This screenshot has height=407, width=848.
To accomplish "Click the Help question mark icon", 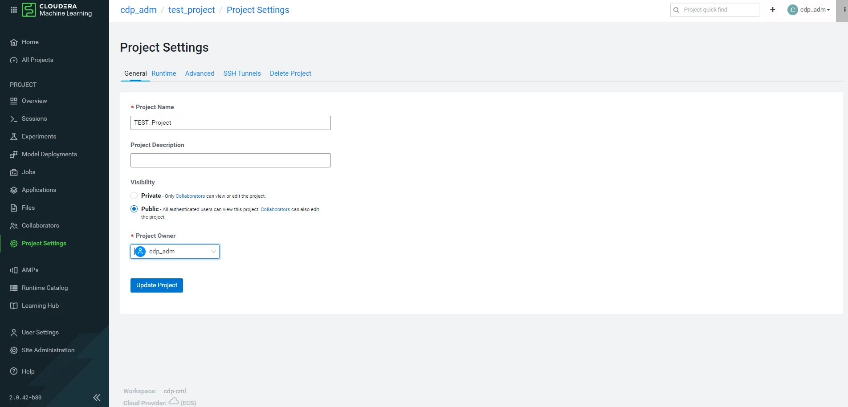I will click(14, 371).
